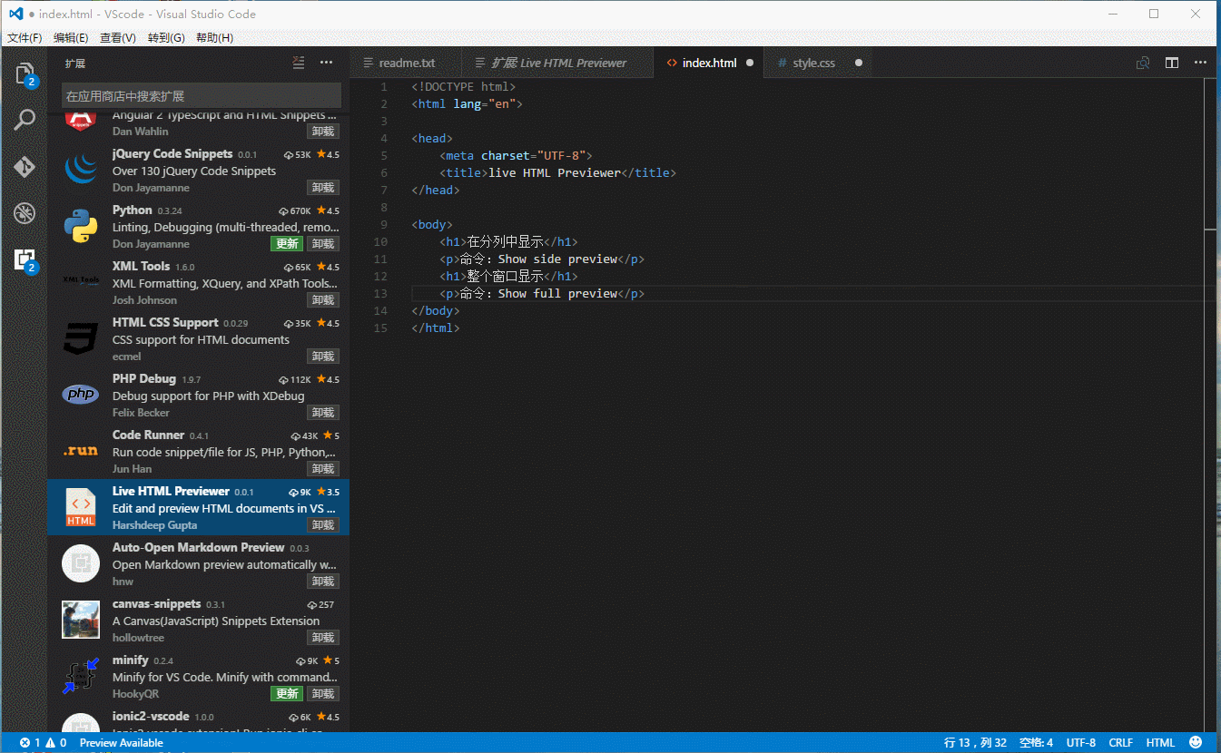
Task: Click the DOCTYPE html line in the editor
Action: point(463,86)
